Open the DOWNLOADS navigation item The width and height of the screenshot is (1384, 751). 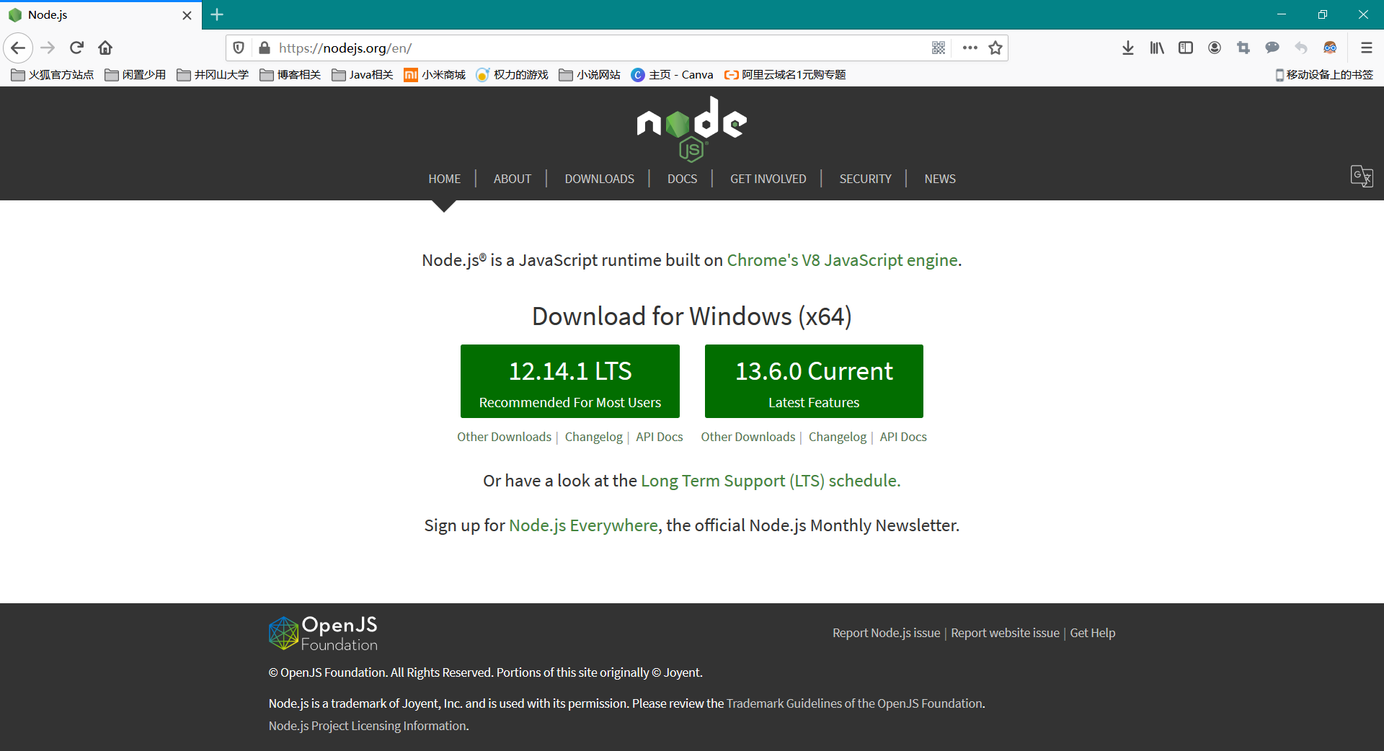click(x=599, y=179)
